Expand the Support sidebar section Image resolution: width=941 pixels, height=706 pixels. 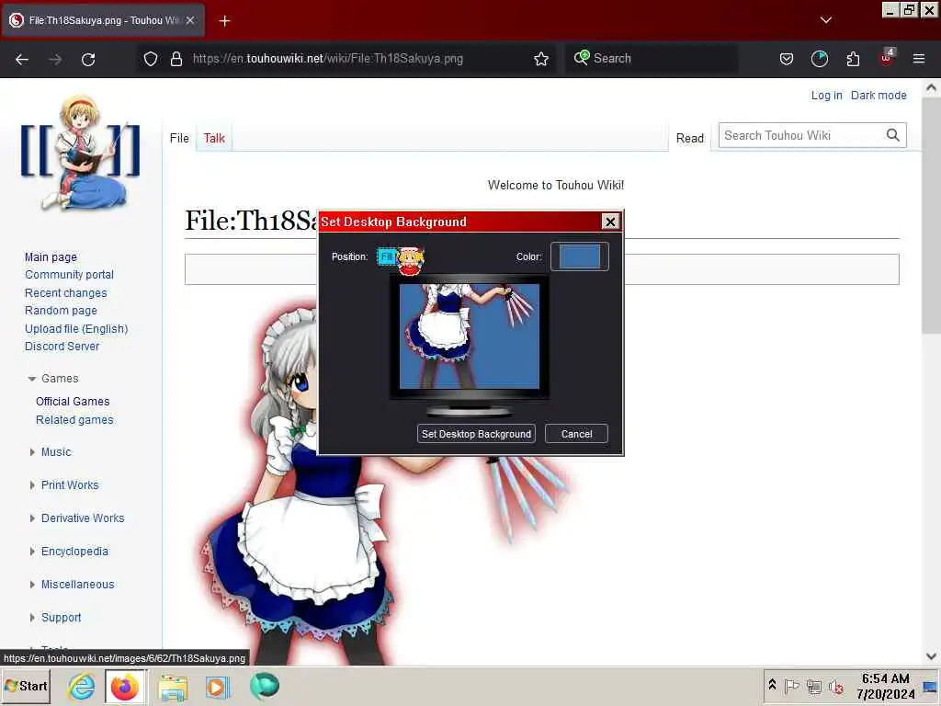[x=32, y=617]
